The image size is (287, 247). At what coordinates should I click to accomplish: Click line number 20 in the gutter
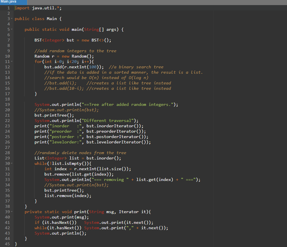tap(7, 110)
